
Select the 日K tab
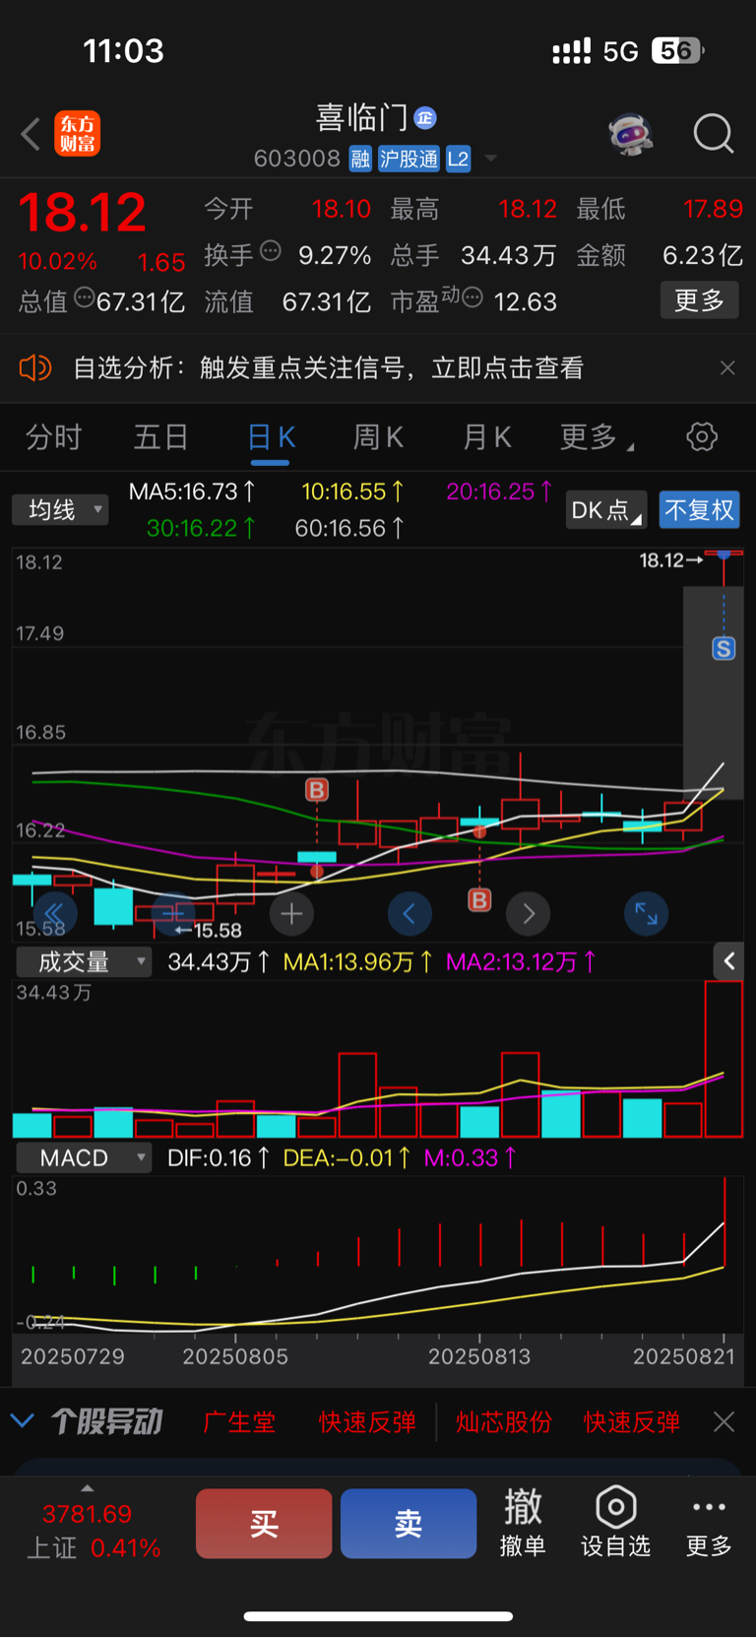pos(271,437)
